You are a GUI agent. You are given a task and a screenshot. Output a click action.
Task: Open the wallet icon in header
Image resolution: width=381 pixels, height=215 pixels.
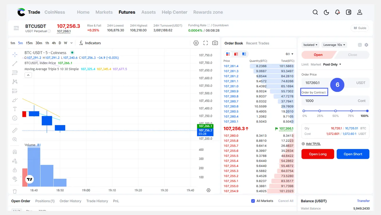[x=349, y=12]
